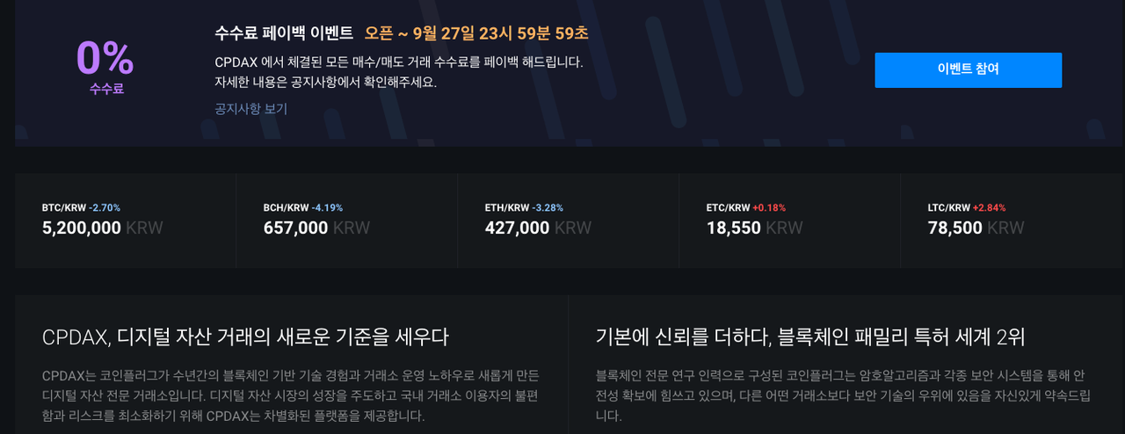The image size is (1125, 434).
Task: Click the 18,550 KRW price
Action: 754,228
